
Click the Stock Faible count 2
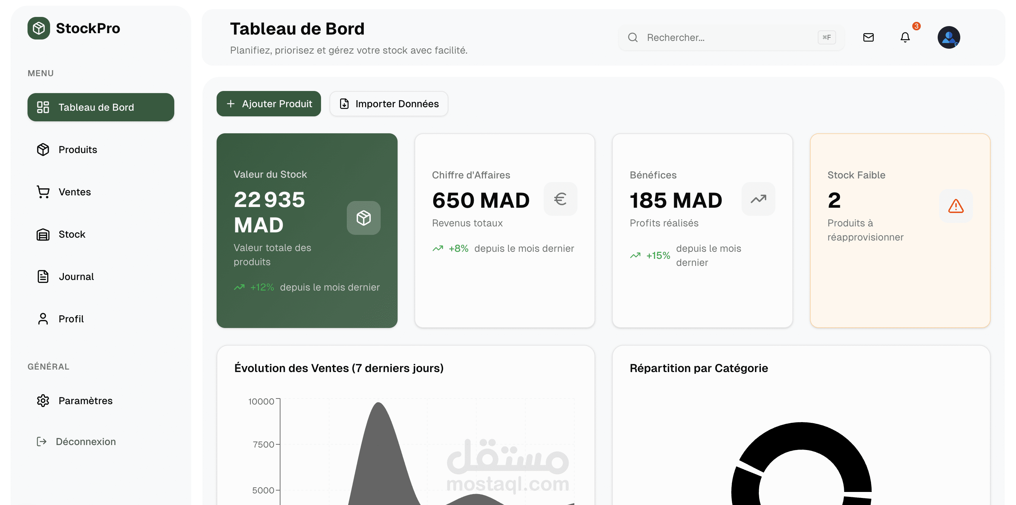click(834, 200)
